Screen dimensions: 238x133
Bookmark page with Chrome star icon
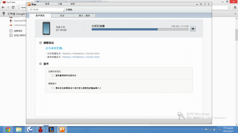point(229,7)
